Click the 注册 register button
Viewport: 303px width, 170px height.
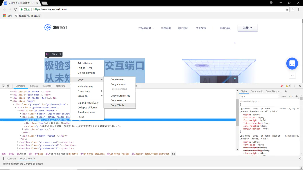pyautogui.click(x=247, y=28)
